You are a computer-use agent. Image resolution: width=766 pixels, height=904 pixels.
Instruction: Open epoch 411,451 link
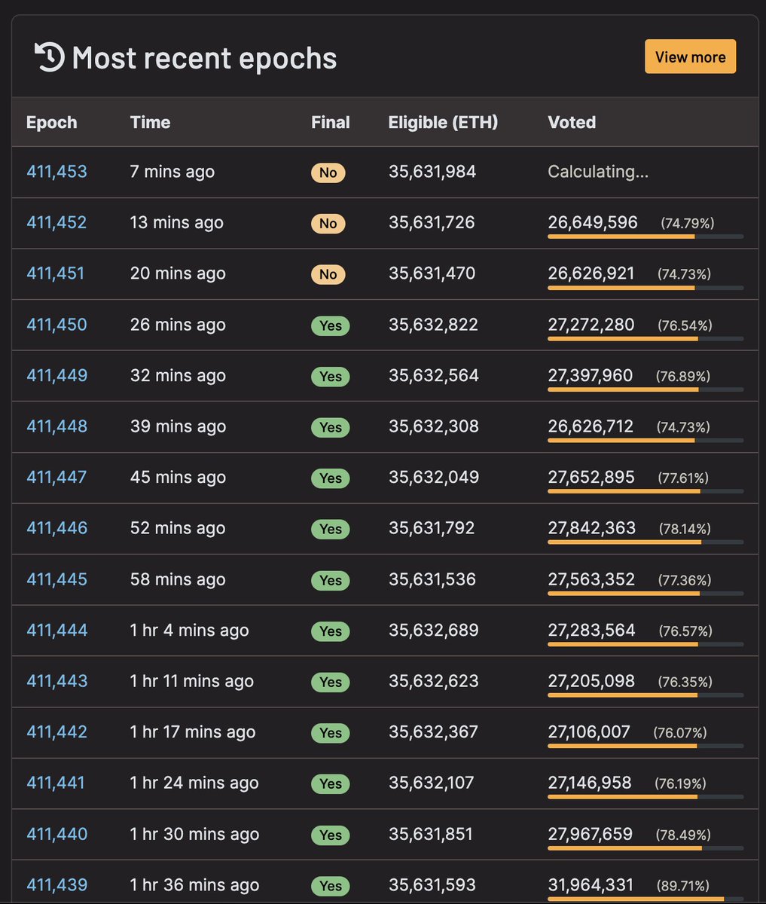(x=56, y=273)
